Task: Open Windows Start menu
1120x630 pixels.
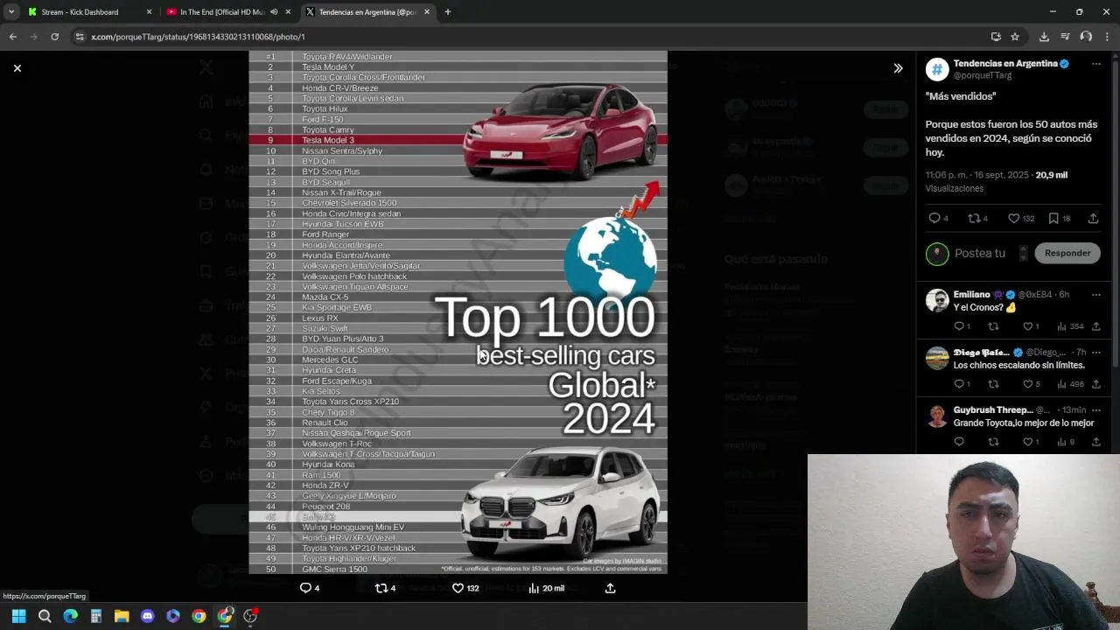Action: [x=18, y=616]
